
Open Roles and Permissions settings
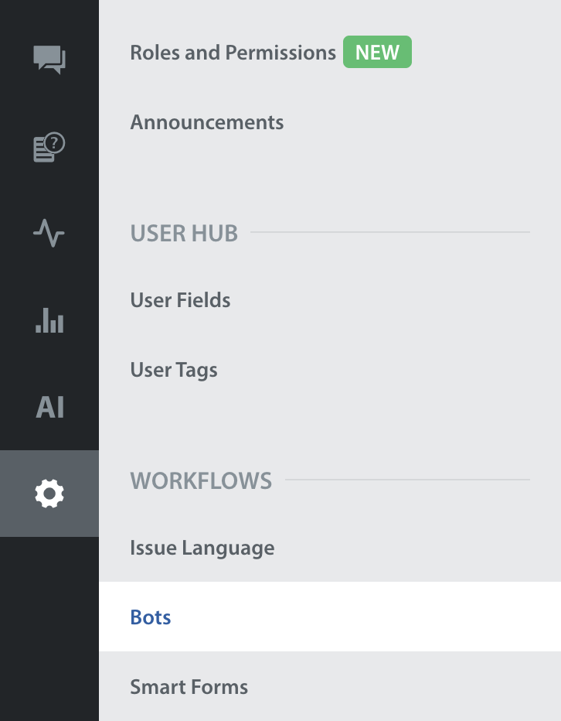point(233,53)
